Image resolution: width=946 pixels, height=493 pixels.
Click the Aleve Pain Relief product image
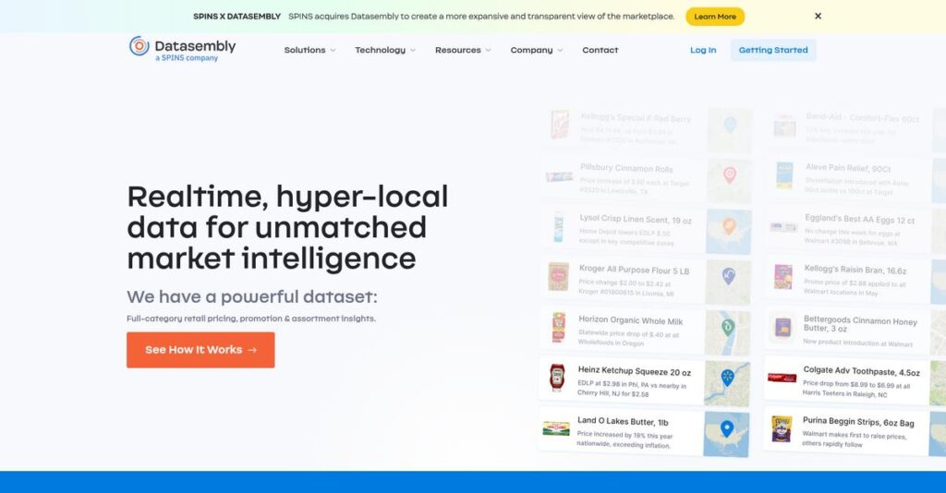[x=783, y=176]
